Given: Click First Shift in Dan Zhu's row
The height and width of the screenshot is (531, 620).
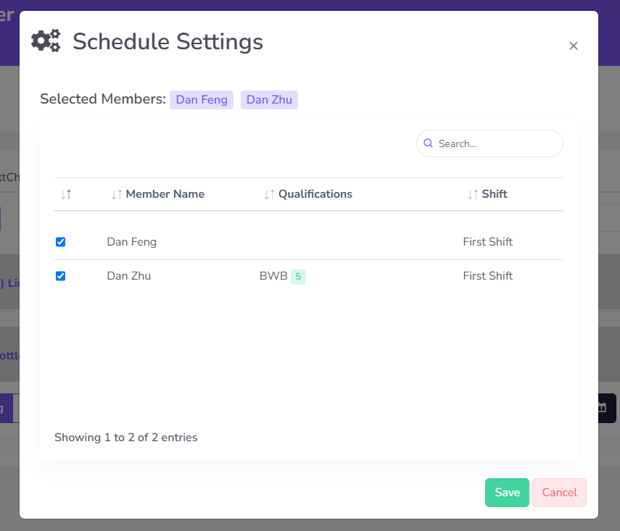Looking at the screenshot, I should (x=487, y=276).
